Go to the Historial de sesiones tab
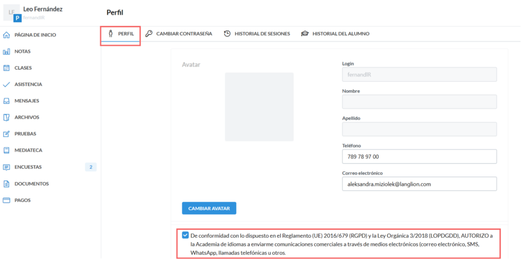Viewport: 531px width, 260px height. coord(257,34)
